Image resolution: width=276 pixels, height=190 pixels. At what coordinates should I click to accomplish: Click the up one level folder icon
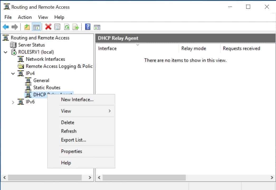[27, 27]
